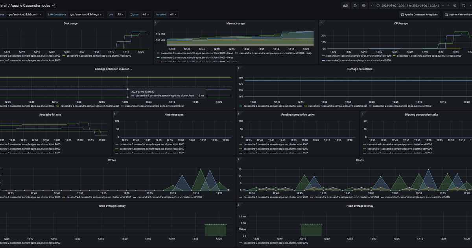Screen dimensions: 472x248
Task: Click the Instance variable label
Action: click(161, 15)
